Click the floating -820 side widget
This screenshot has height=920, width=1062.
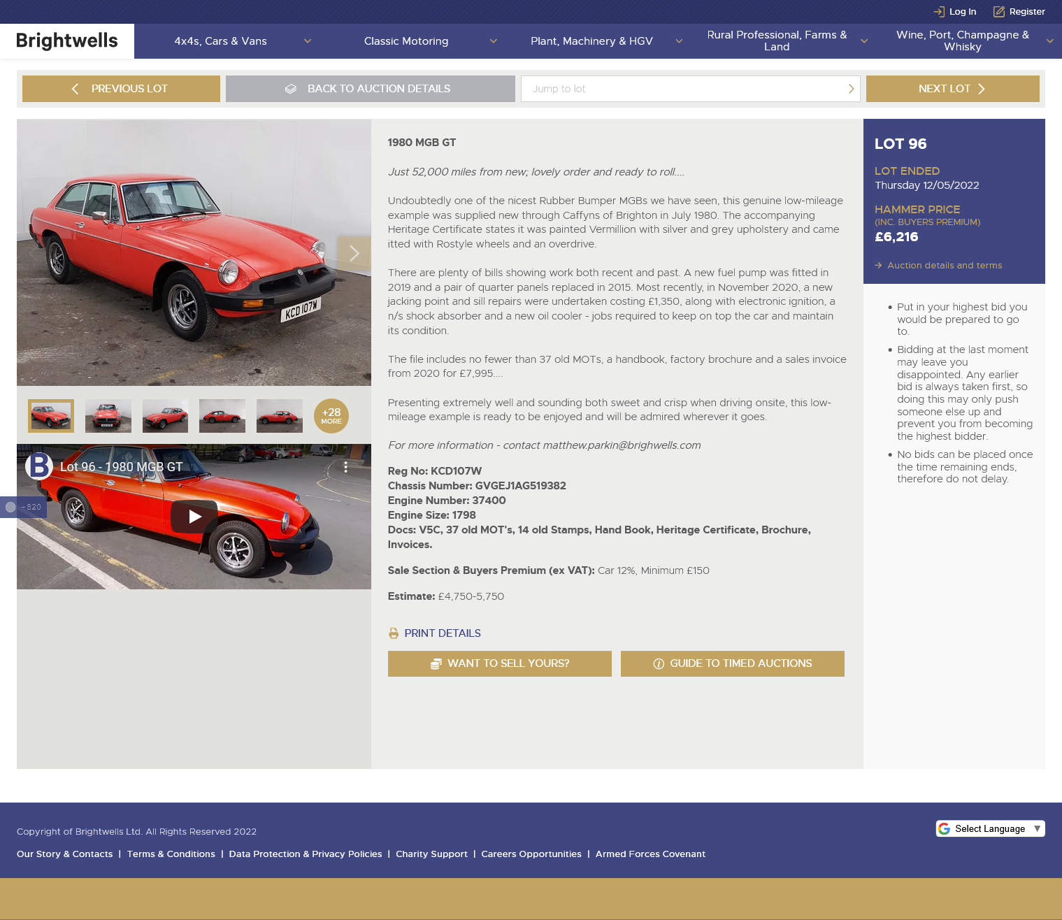tap(23, 507)
